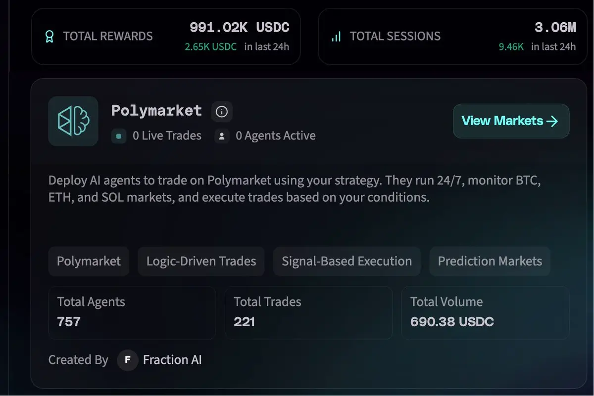Open the Fraction AI creator link
The image size is (594, 396).
click(x=172, y=360)
